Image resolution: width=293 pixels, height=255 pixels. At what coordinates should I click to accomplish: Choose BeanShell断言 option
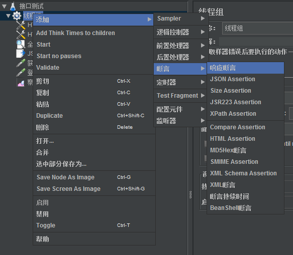point(246,208)
